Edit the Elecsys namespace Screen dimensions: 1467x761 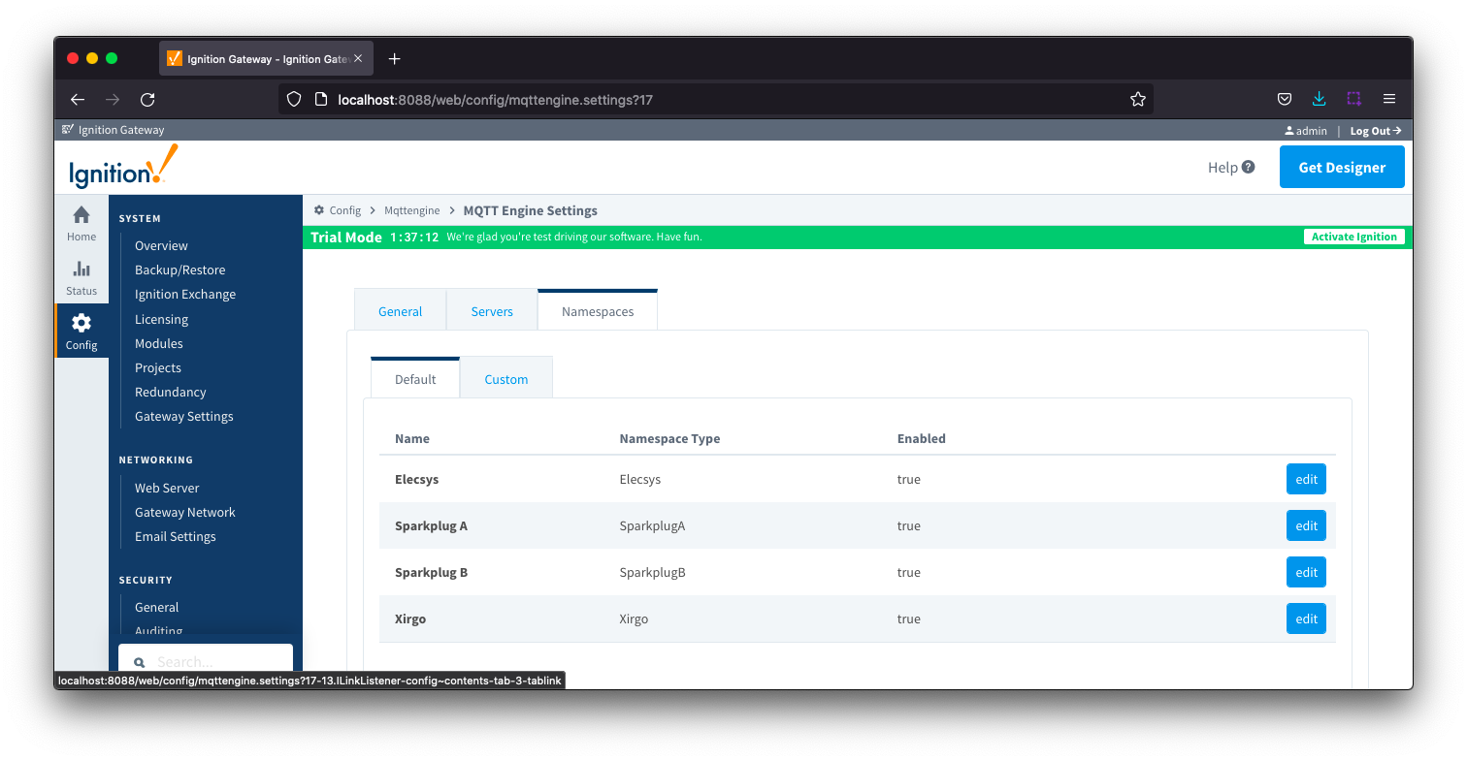1306,479
